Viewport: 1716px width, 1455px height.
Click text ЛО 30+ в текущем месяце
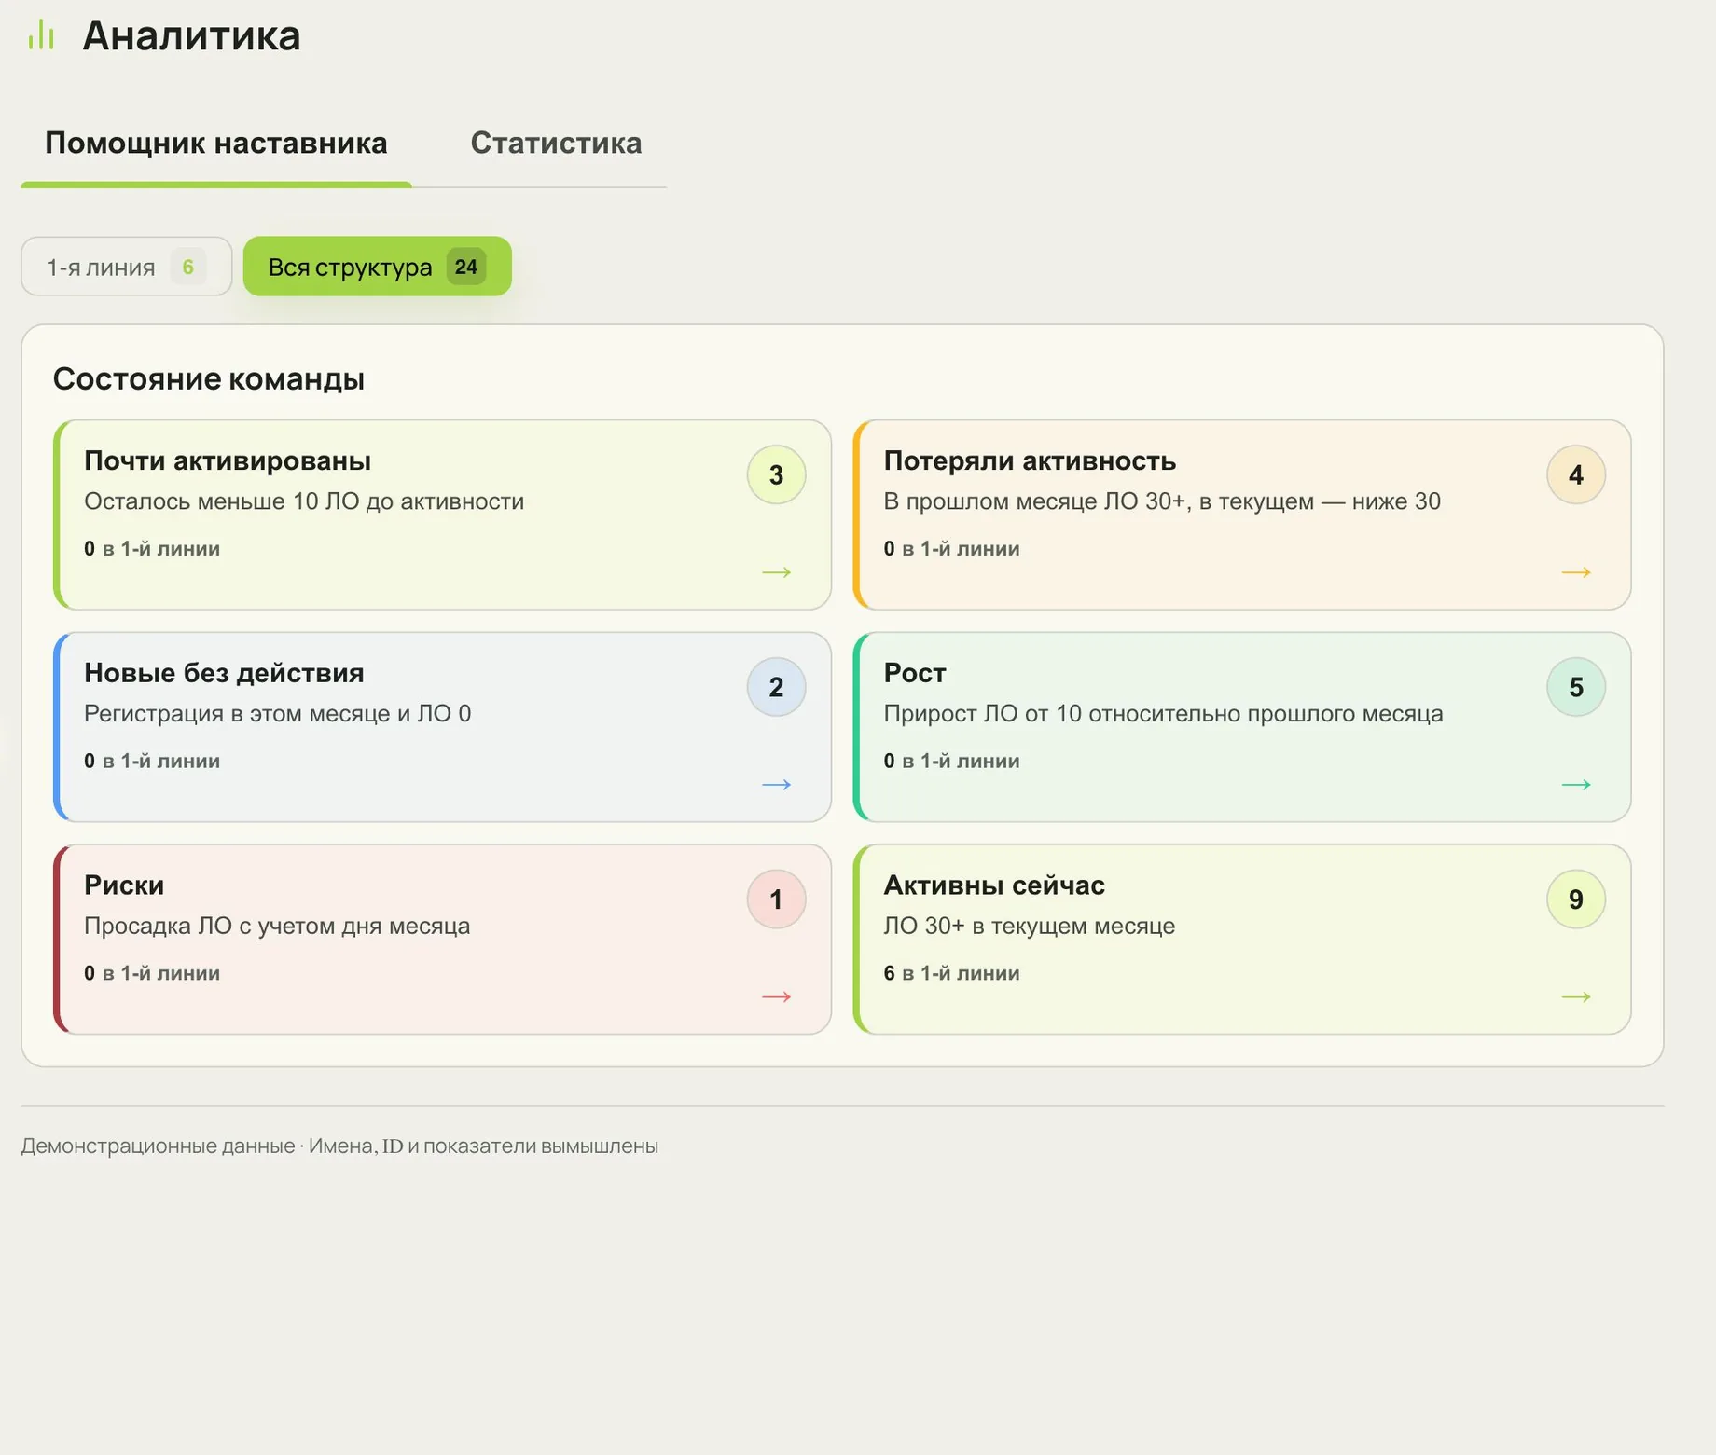tap(1030, 927)
